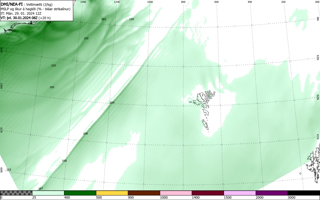
Task: Click the 'VT: Þri. 30.01.2024 08Z' line
Action: pos(19,18)
